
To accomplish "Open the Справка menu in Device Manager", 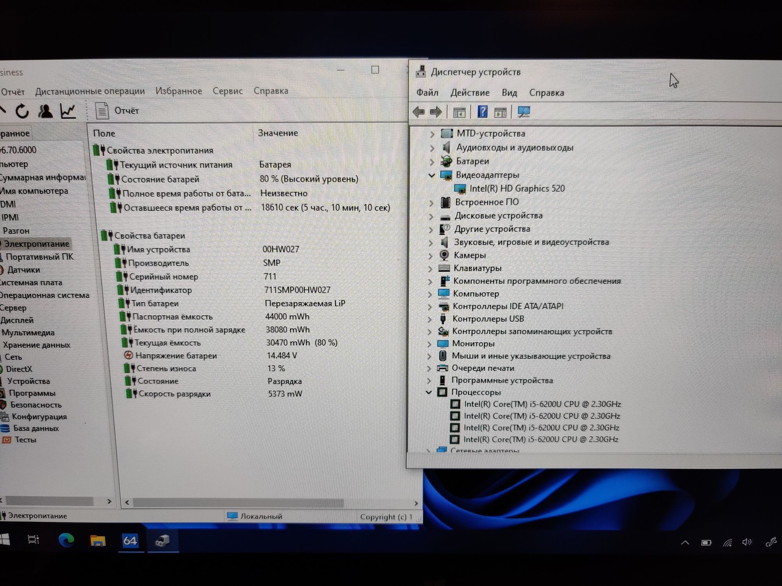I will (x=546, y=93).
